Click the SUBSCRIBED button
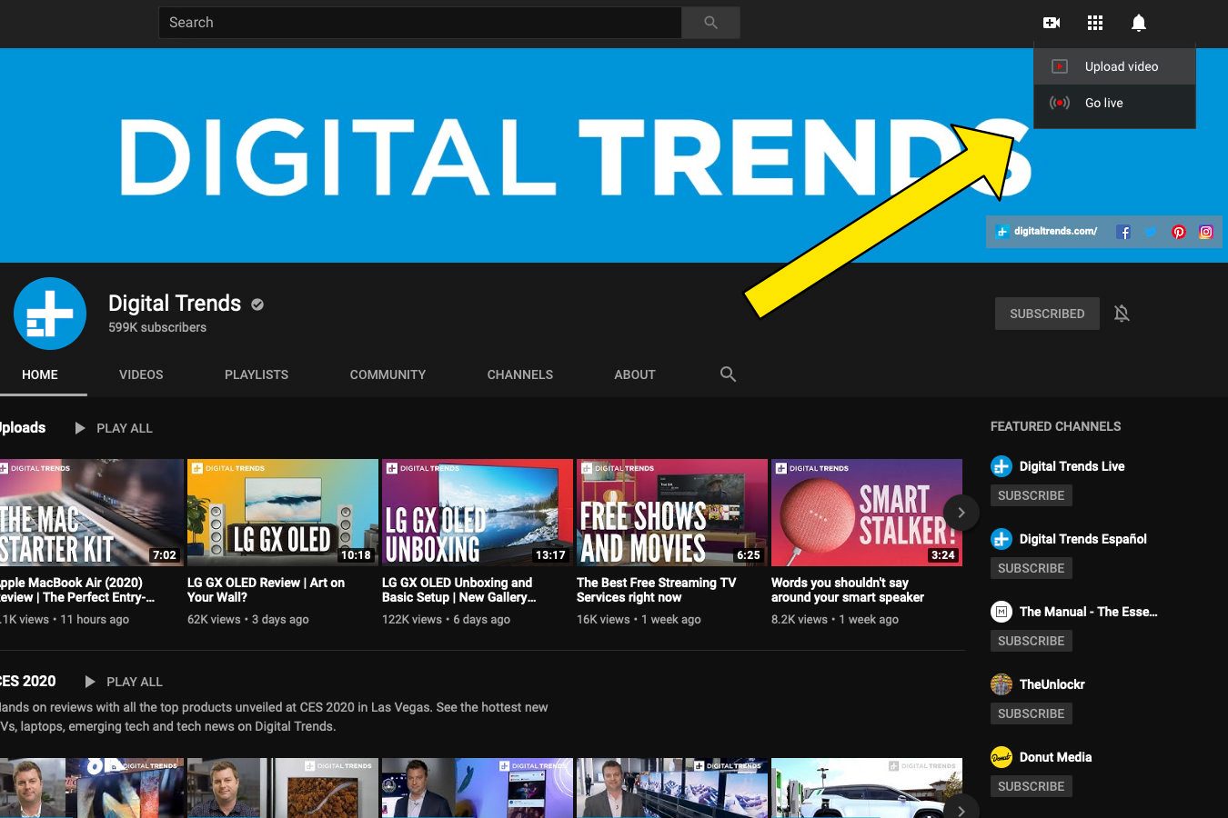The image size is (1228, 818). [x=1047, y=314]
